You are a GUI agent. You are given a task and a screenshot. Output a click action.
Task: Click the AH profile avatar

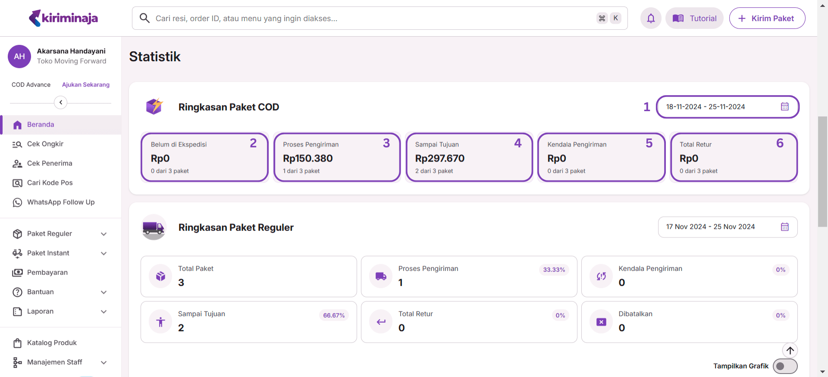(19, 56)
